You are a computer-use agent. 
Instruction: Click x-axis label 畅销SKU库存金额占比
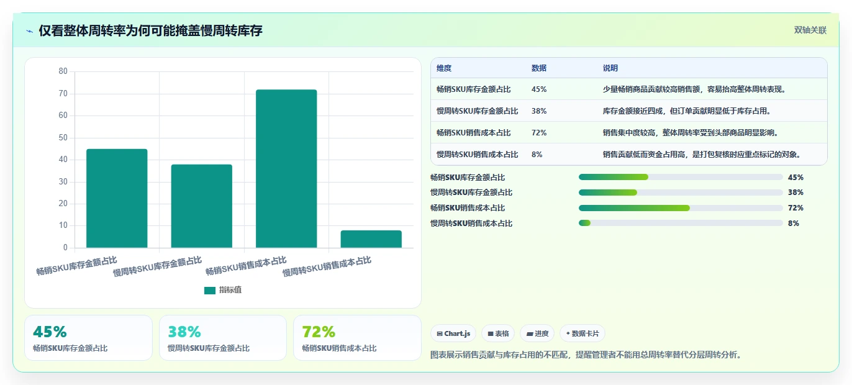[x=76, y=265]
